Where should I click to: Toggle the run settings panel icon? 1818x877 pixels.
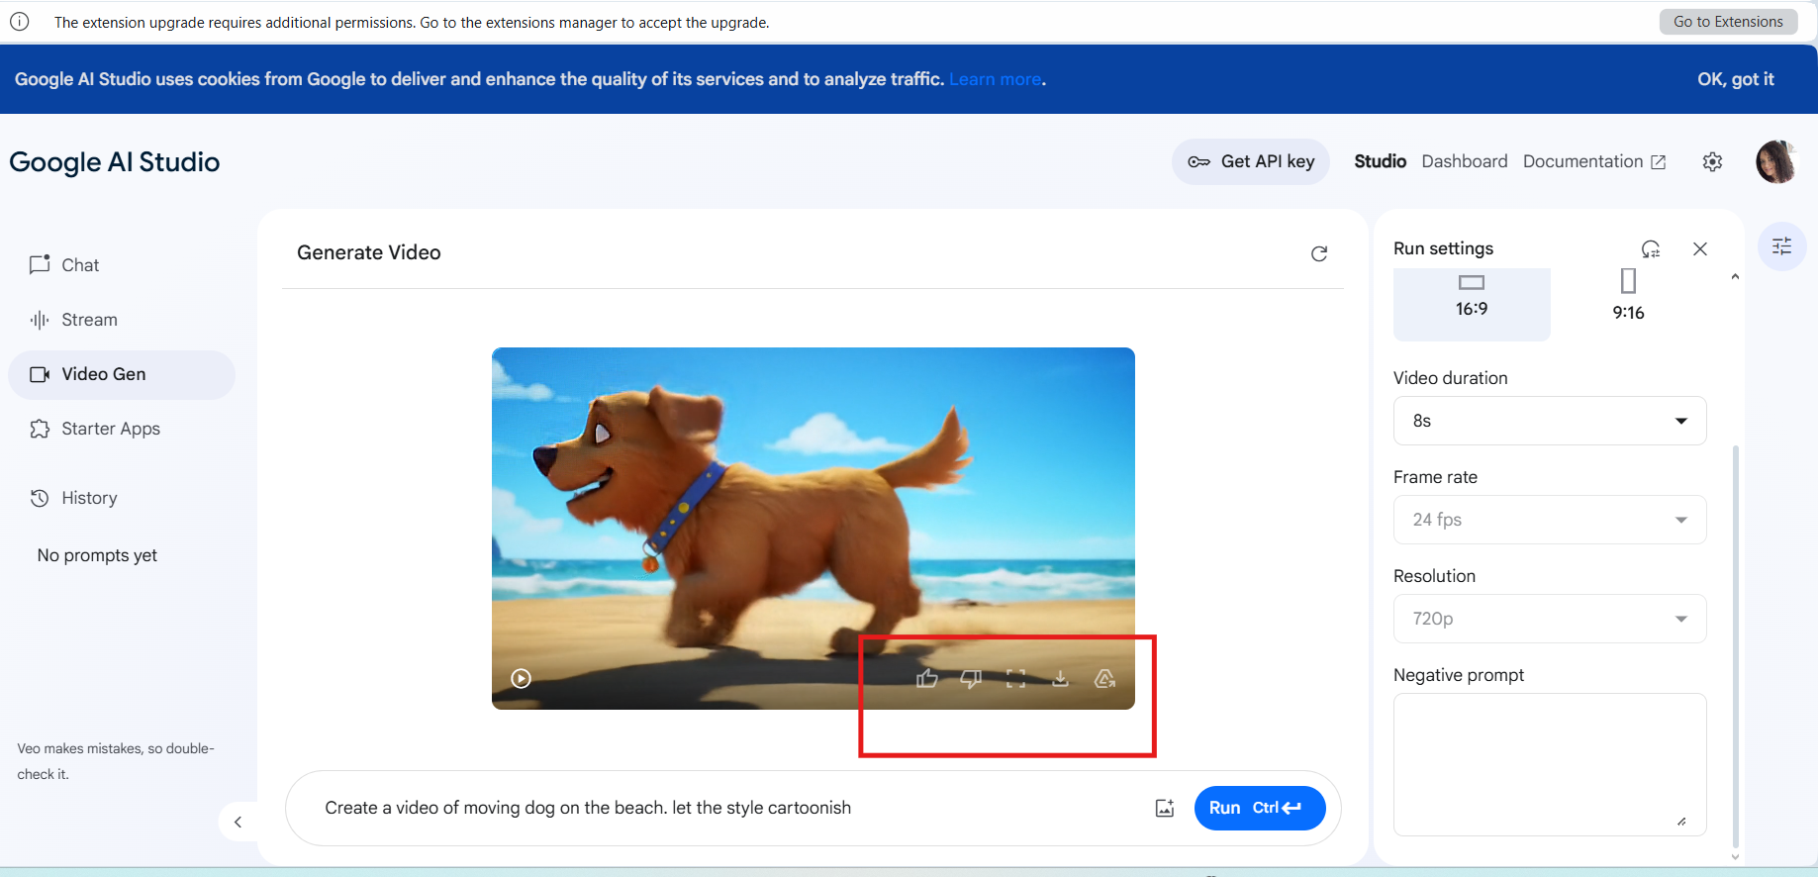coord(1781,246)
